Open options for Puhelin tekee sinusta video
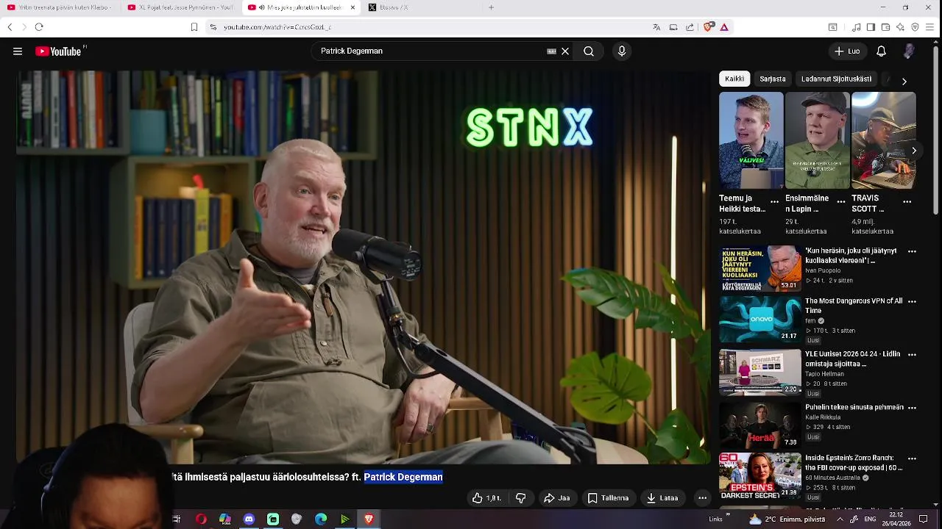The image size is (942, 529). (912, 407)
